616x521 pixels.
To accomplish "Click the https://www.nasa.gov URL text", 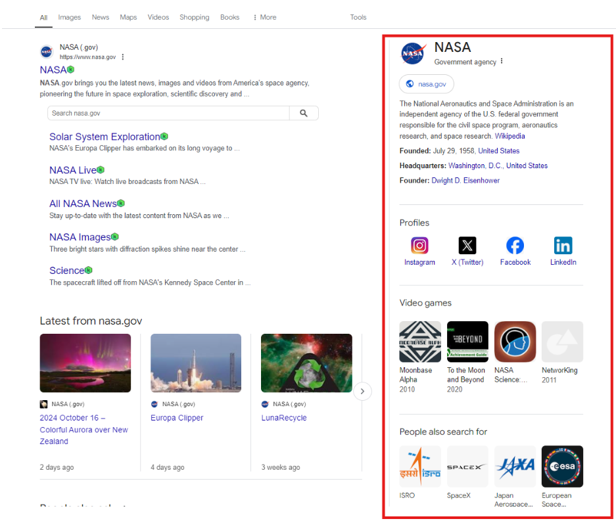I will [x=87, y=57].
